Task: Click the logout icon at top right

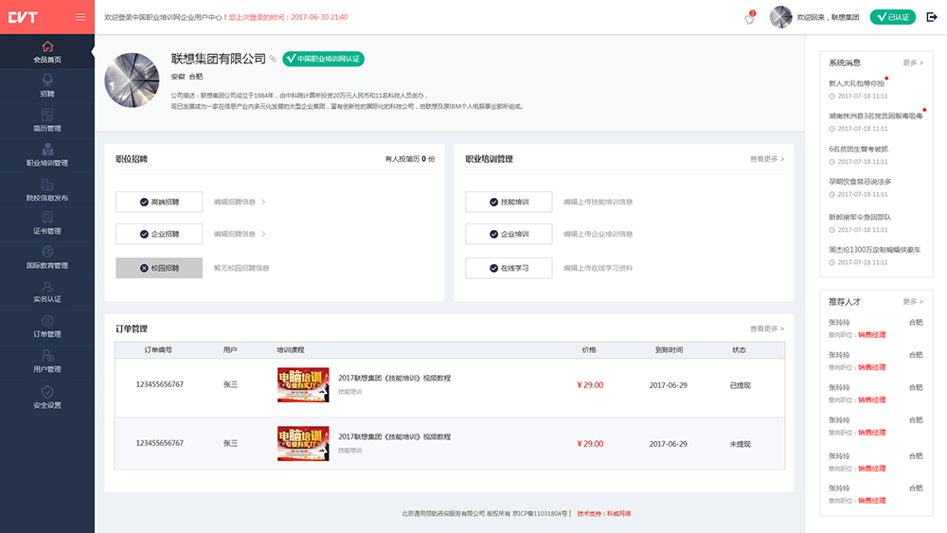Action: [932, 17]
